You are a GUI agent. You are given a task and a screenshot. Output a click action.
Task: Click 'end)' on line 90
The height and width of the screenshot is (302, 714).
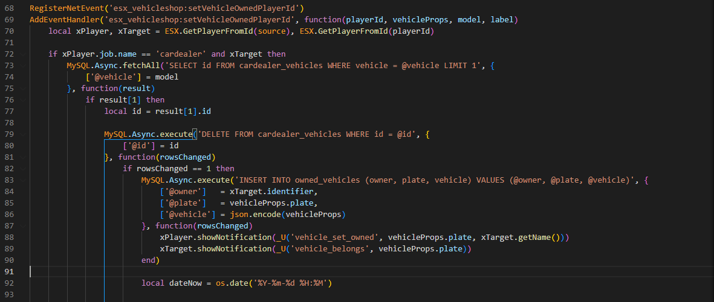point(151,260)
